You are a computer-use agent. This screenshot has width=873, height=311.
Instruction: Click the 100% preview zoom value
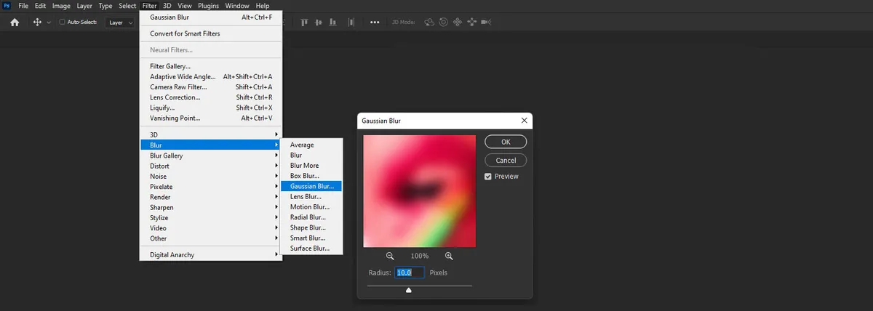420,256
